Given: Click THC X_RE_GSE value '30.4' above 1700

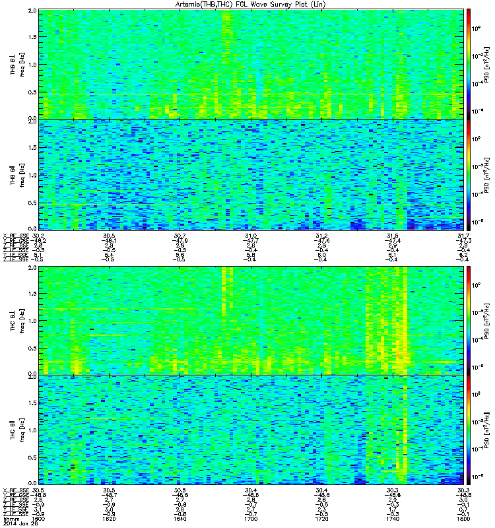Looking at the screenshot, I should pos(251,490).
